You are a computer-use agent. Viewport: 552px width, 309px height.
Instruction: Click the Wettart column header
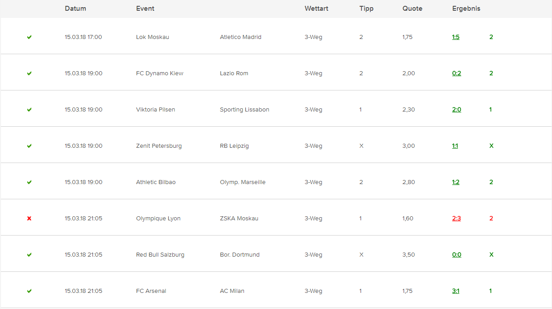click(316, 9)
